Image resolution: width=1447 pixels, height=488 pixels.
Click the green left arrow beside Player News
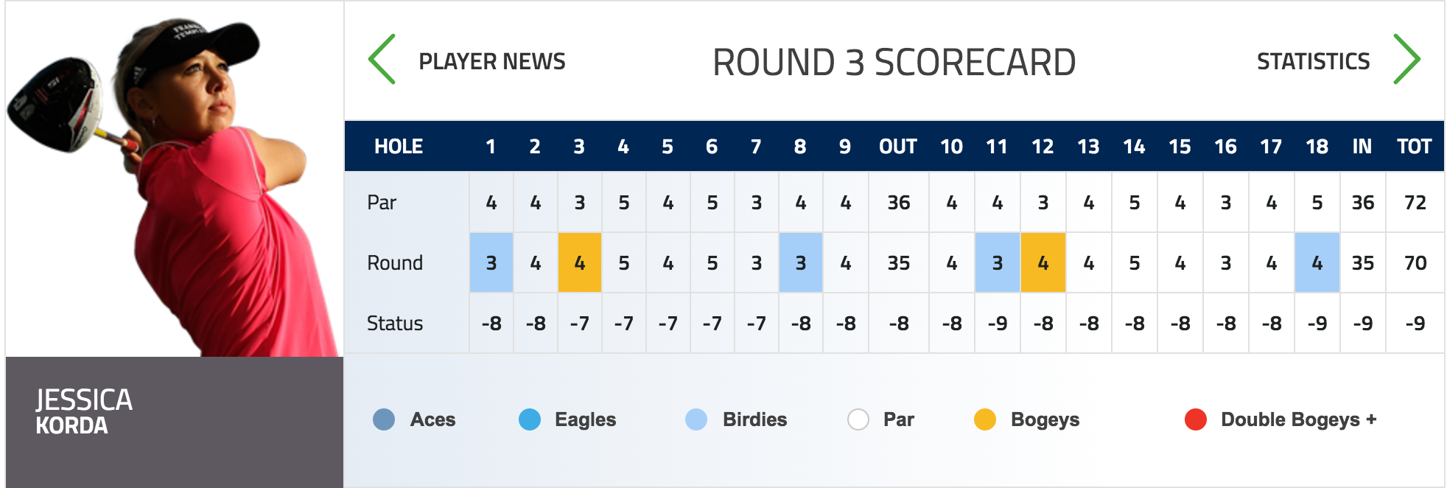382,59
